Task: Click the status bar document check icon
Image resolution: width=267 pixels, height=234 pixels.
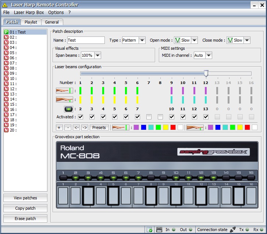Action: 150,230
